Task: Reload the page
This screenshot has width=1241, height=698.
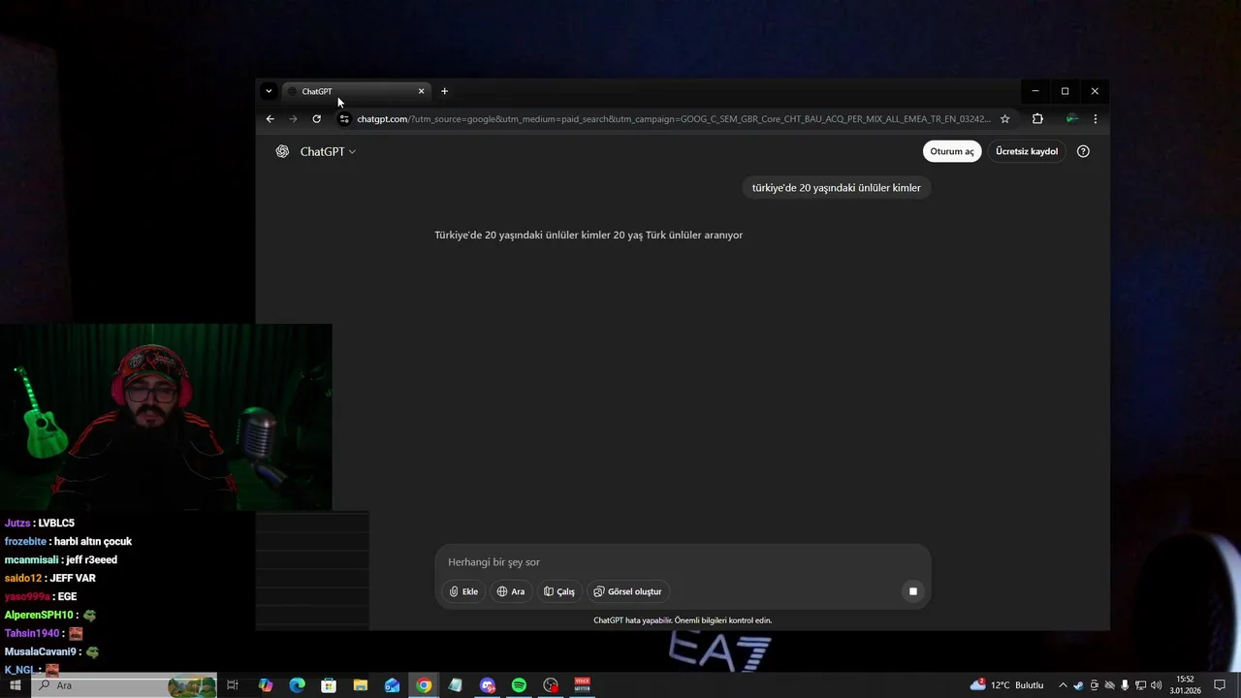Action: point(316,119)
